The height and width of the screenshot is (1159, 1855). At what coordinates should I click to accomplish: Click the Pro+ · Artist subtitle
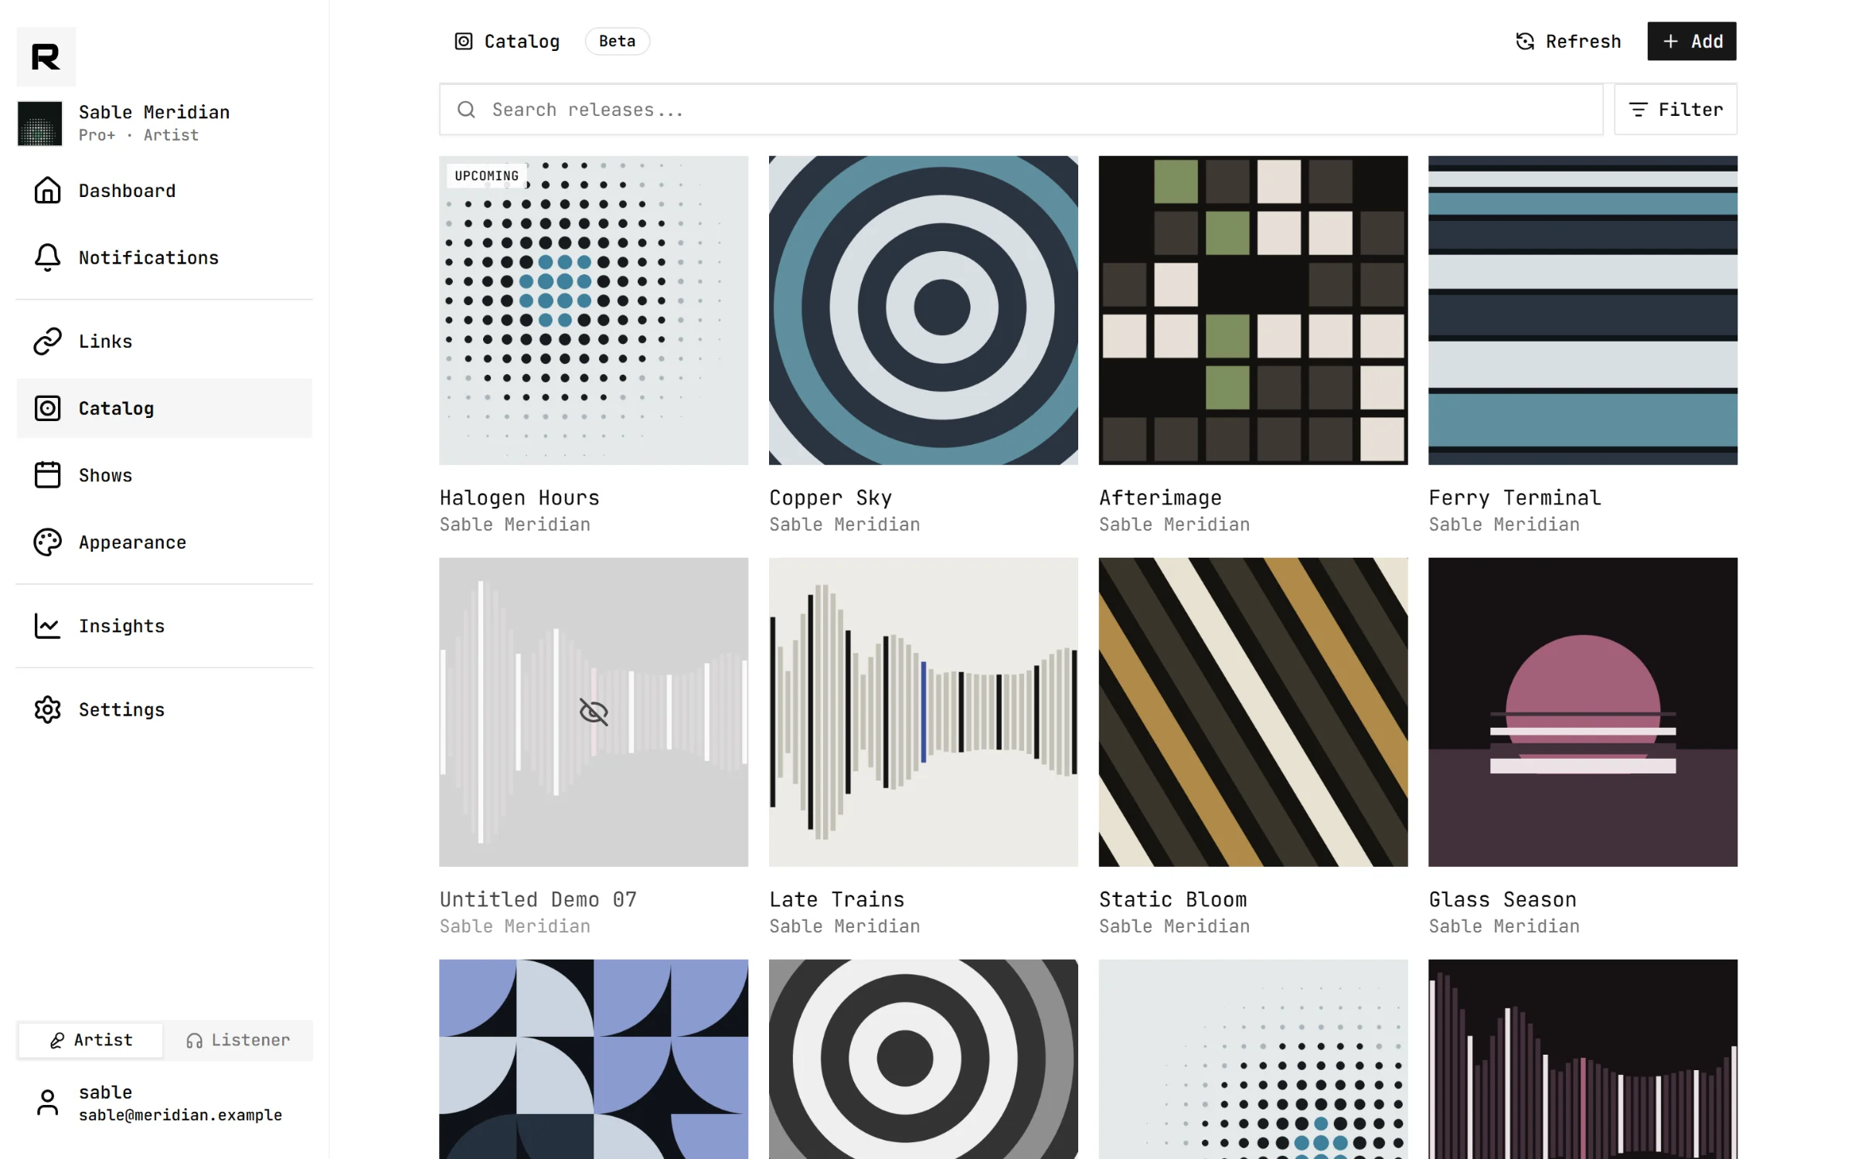138,135
